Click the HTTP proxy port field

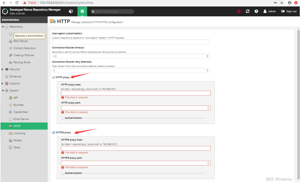pyautogui.click(x=136, y=108)
